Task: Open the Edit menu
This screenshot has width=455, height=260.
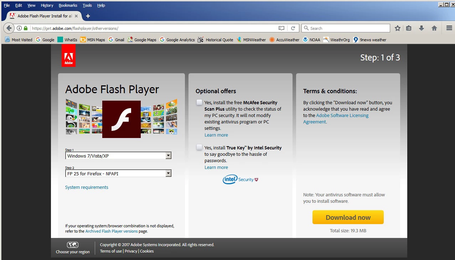Action: pos(19,5)
